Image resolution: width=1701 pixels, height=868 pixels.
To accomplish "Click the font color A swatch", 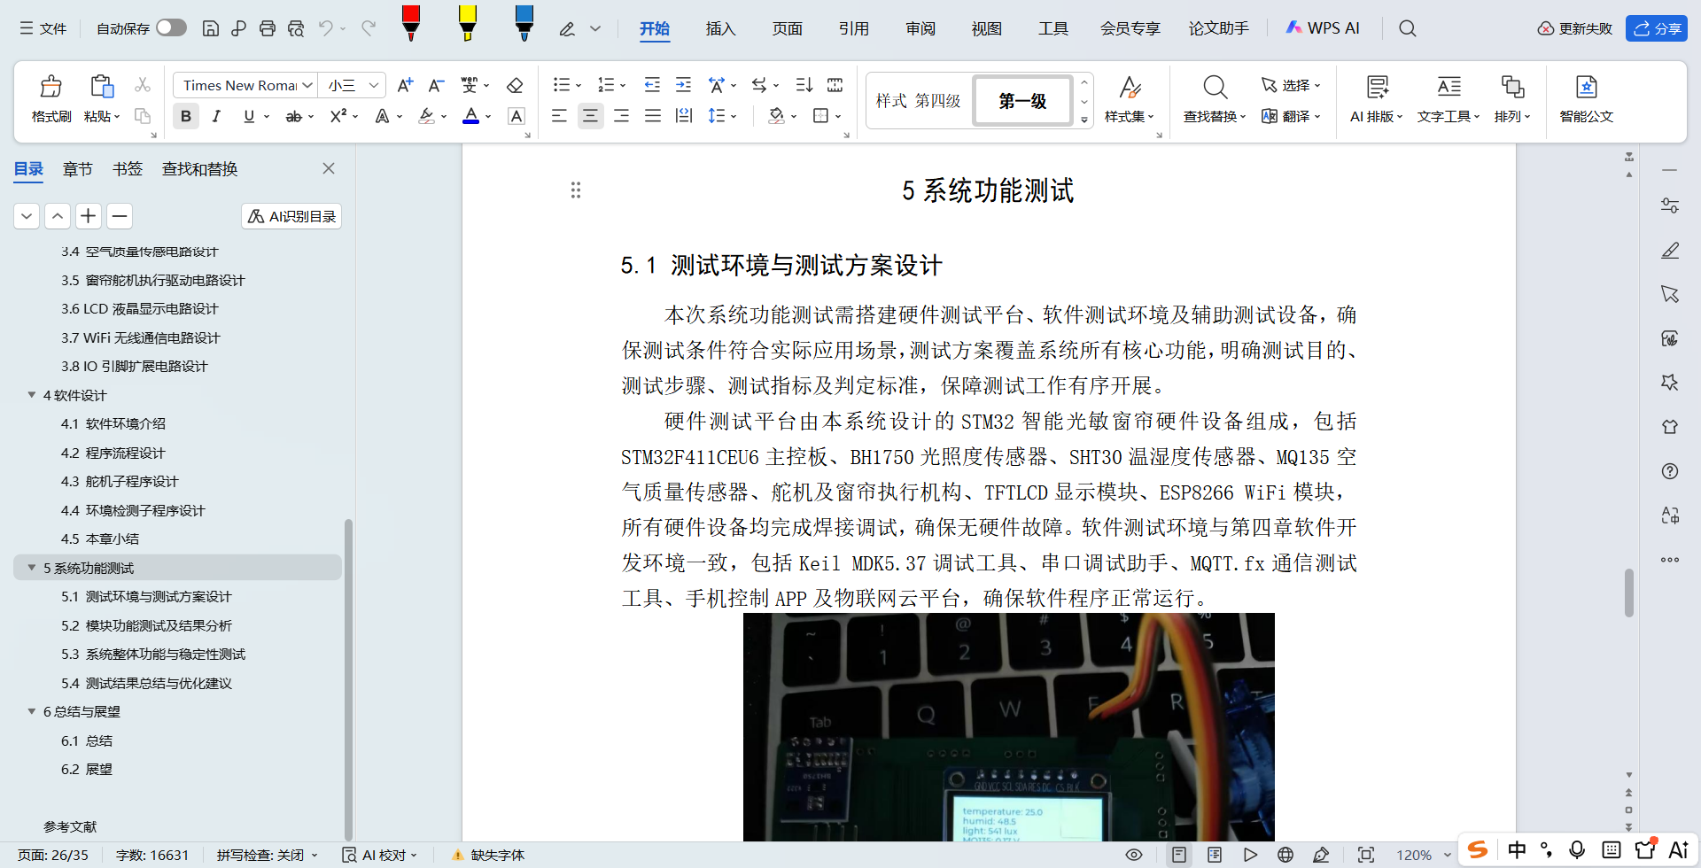I will point(471,116).
